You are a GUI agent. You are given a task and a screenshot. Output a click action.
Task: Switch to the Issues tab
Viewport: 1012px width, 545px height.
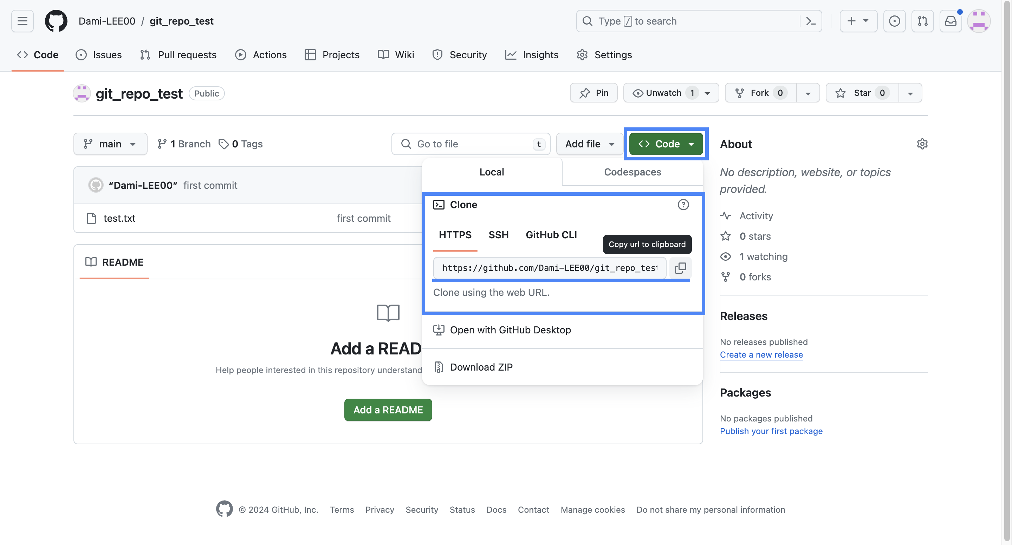(99, 54)
